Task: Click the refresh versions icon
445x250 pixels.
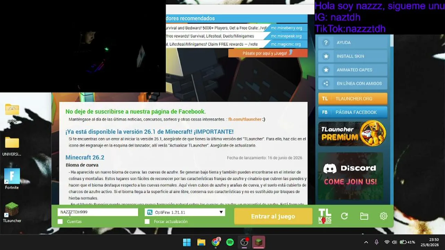Action: 344,216
